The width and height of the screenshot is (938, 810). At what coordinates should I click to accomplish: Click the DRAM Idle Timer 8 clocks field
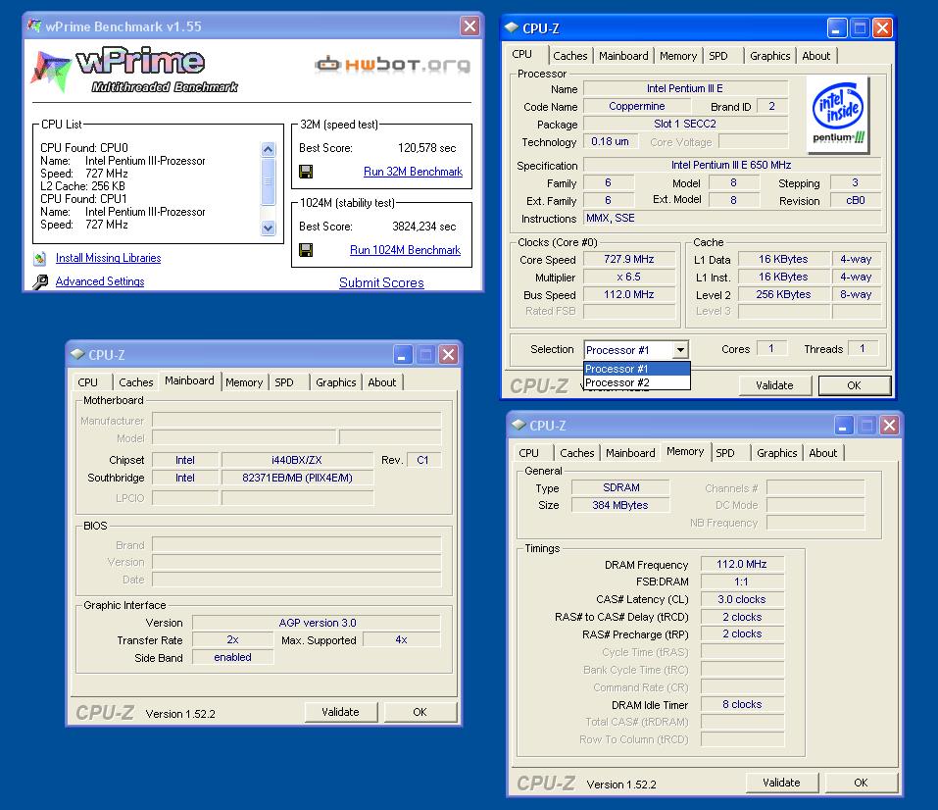pyautogui.click(x=742, y=705)
